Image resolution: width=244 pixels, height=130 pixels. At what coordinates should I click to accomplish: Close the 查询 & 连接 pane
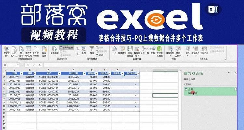(x=236, y=72)
